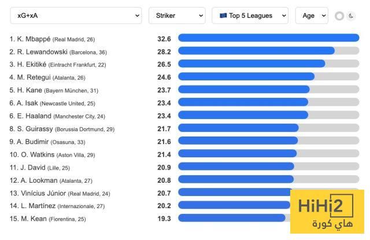This screenshot has width=370, height=240.
Task: Toggle the light mode circle switch
Action: point(339,16)
